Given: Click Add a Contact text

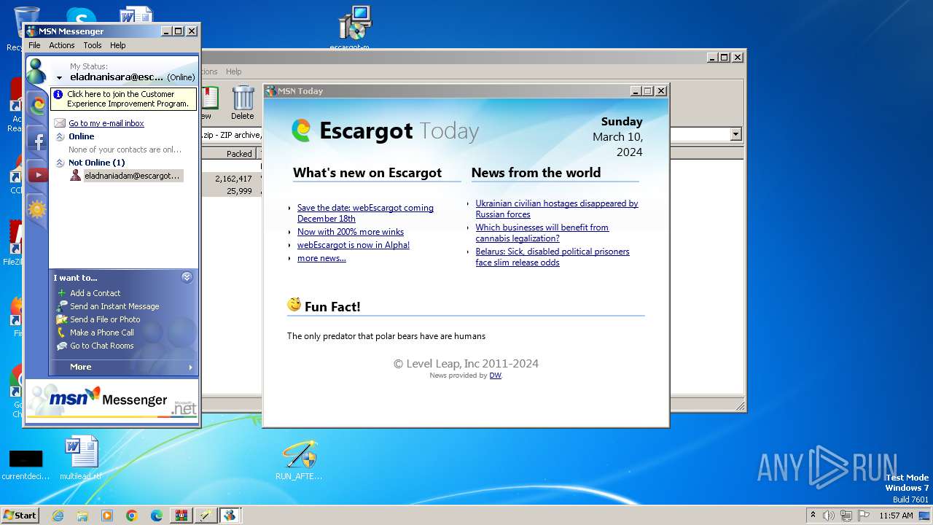Looking at the screenshot, I should click(95, 293).
